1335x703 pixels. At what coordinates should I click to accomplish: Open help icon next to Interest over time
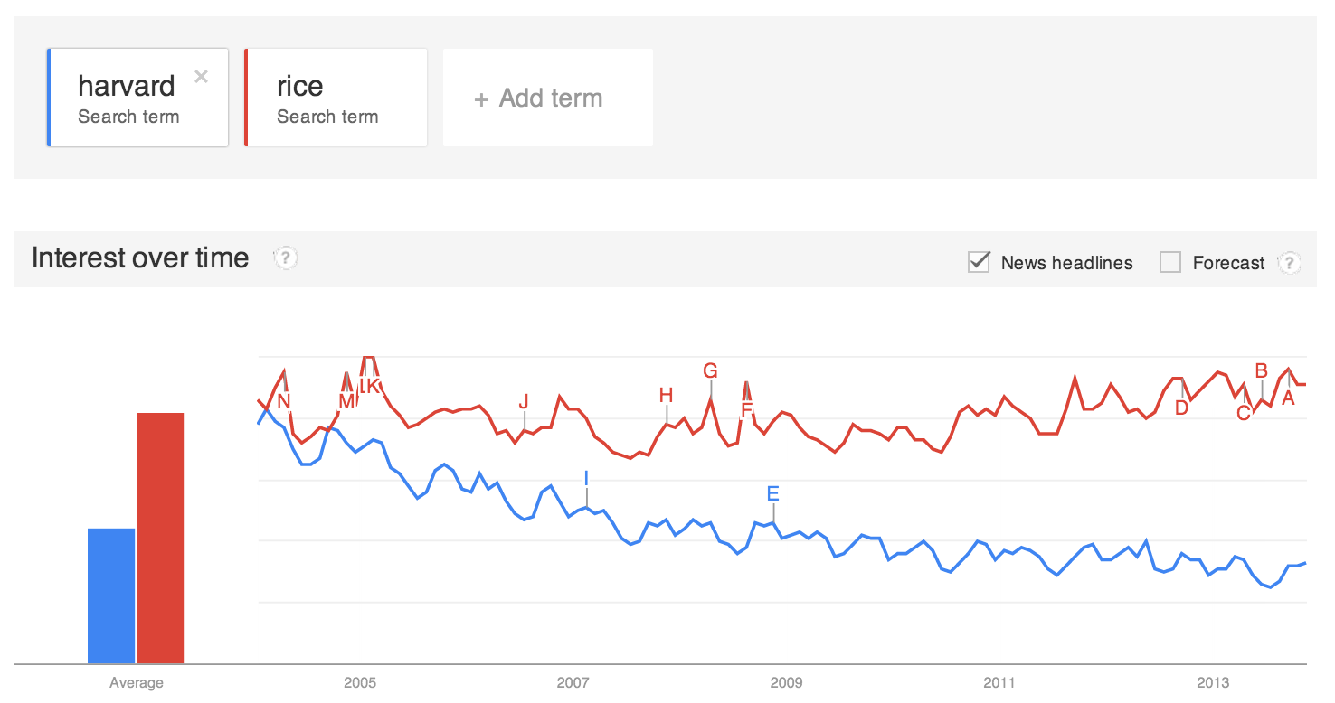(286, 258)
